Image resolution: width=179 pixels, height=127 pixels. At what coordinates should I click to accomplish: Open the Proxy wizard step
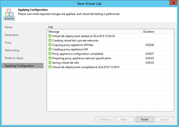tap(8, 43)
